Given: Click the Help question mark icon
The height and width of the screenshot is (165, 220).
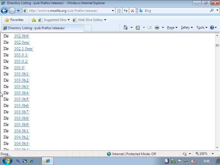Looking at the screenshot, I should 212,28.
